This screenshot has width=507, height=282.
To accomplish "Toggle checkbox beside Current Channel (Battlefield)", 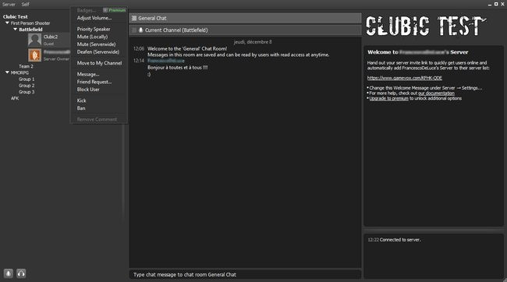I will [134, 30].
